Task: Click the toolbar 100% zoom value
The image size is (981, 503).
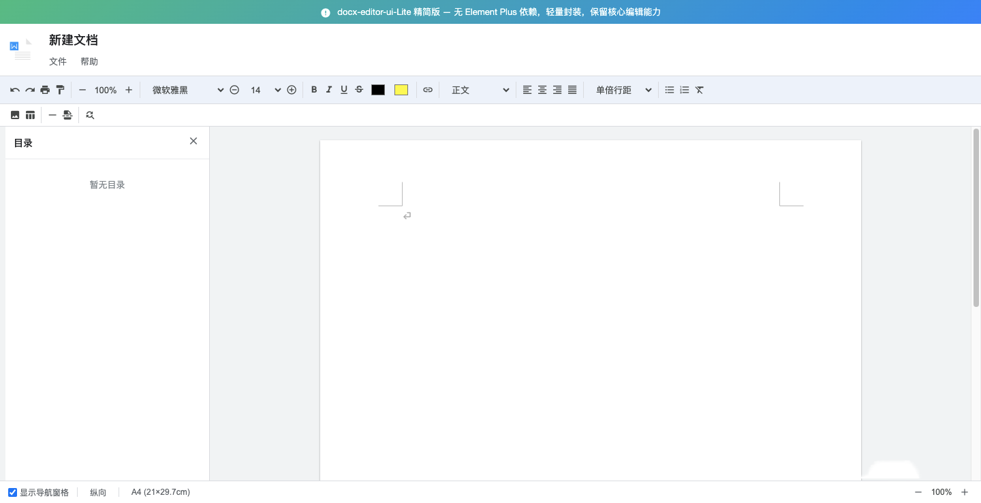Action: (106, 90)
